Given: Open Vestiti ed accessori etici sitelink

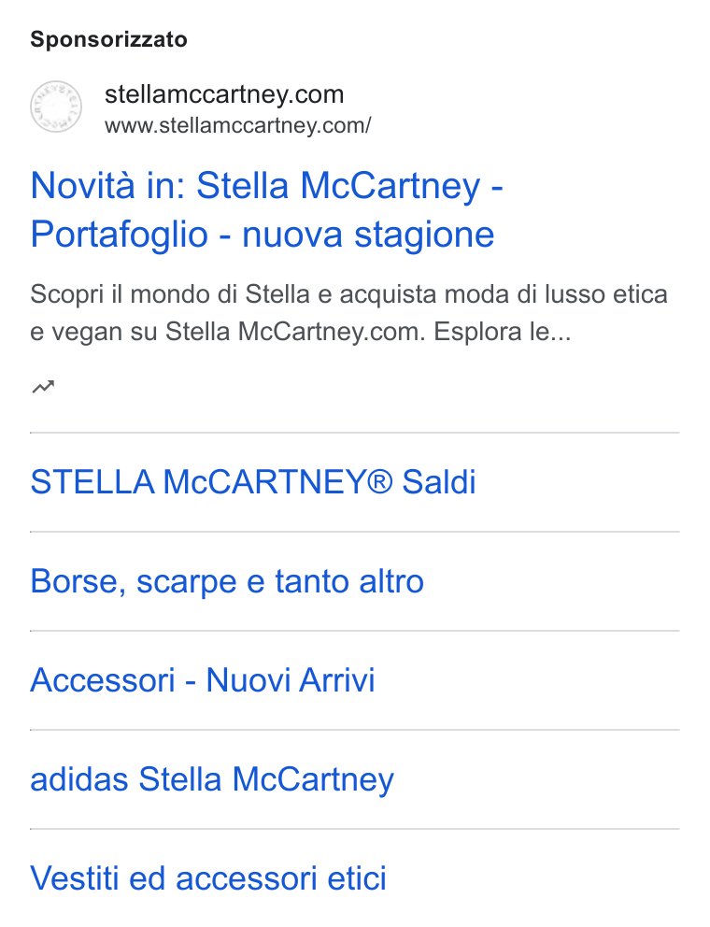Looking at the screenshot, I should (208, 877).
